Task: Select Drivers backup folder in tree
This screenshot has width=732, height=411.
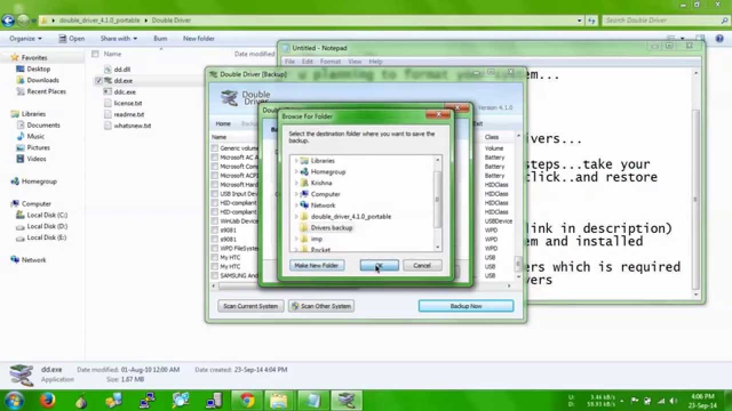Action: coord(331,228)
